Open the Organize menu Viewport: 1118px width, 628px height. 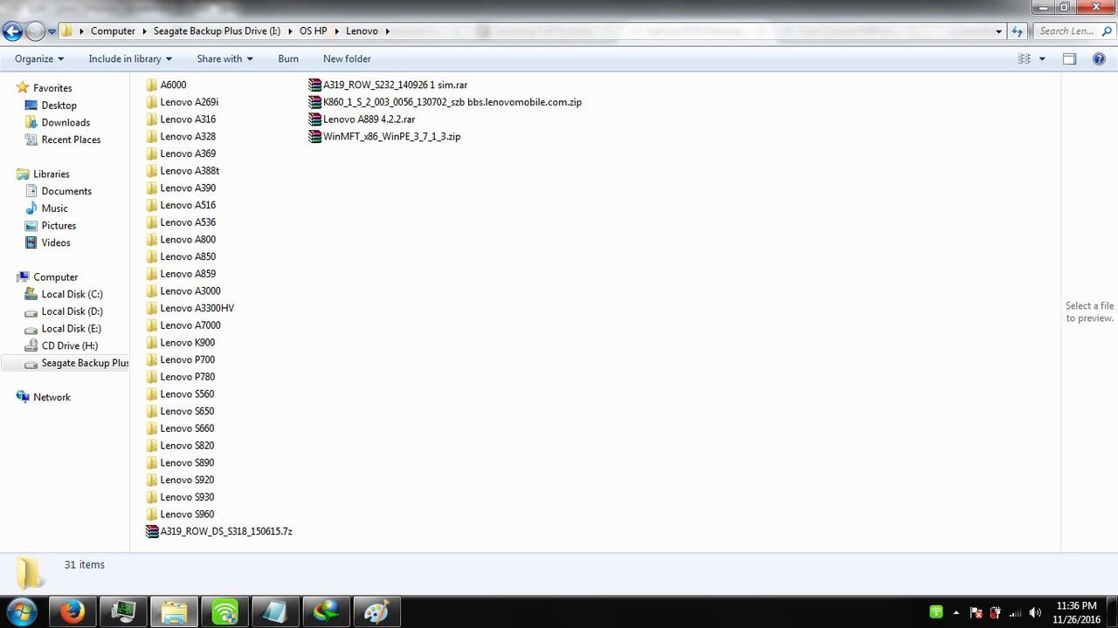[39, 58]
